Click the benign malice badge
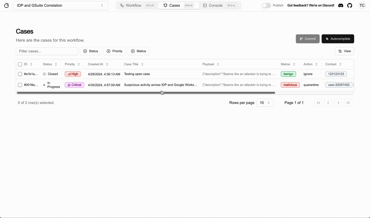The image size is (370, 218). pyautogui.click(x=288, y=74)
